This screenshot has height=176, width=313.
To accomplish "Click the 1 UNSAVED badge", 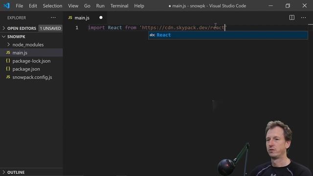I will [50, 28].
